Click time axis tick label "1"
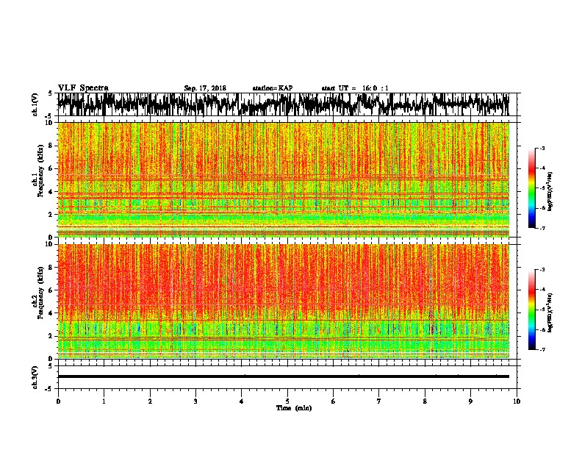 tap(104, 401)
